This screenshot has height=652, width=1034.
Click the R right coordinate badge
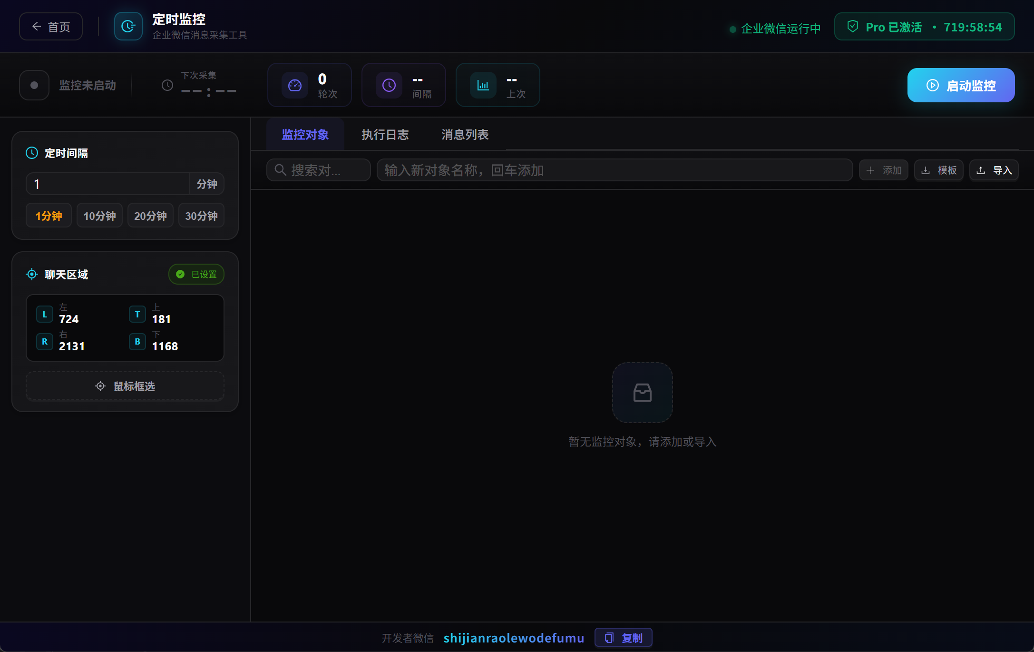point(45,341)
